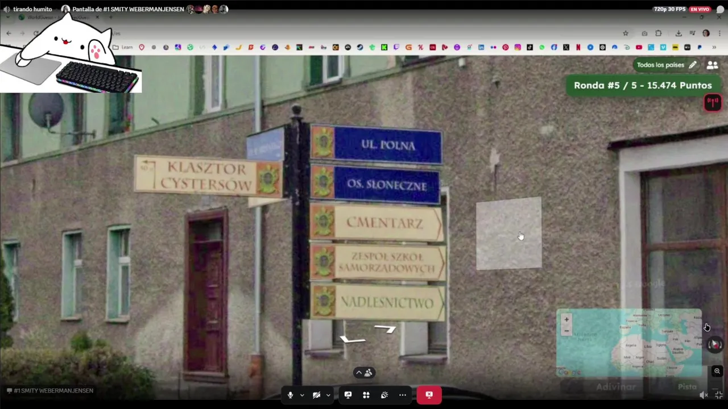
Task: Open the LinkedIn bookmark
Action: click(481, 47)
